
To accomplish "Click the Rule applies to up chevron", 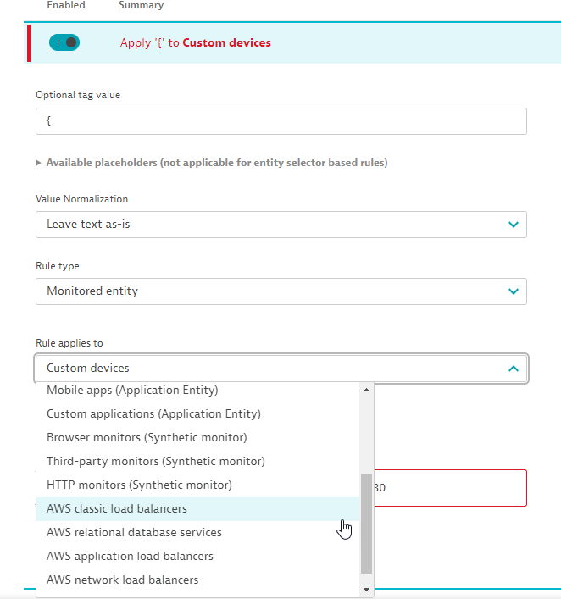I will pos(513,369).
